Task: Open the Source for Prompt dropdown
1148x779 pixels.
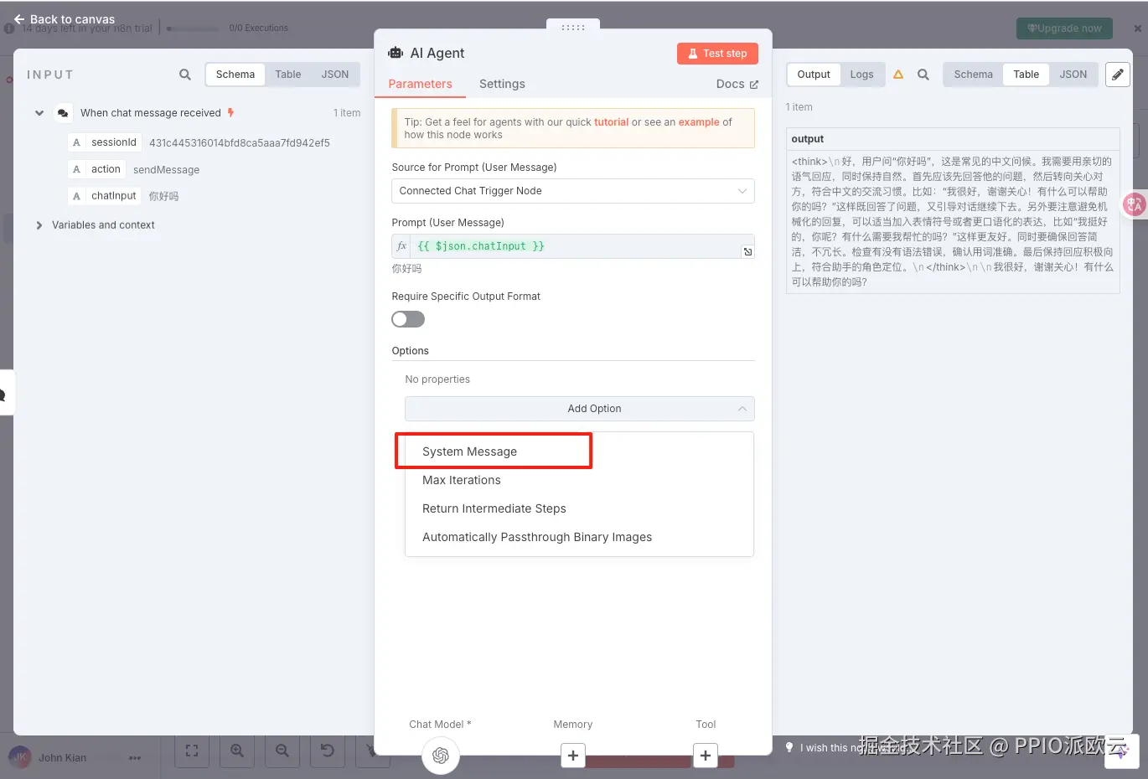Action: (x=573, y=191)
